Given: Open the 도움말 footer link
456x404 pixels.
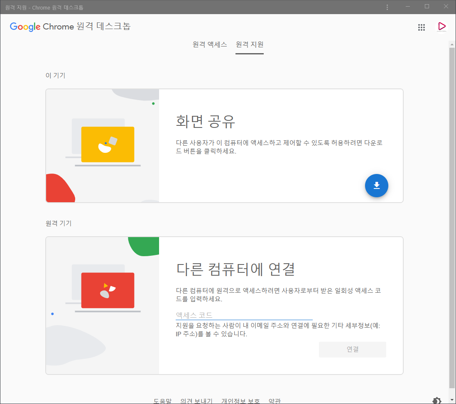Looking at the screenshot, I should [x=162, y=401].
